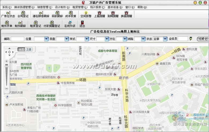209x132 pixels.
Task: Open 租赁登记 lease registration
Action: pyautogui.click(x=35, y=24)
